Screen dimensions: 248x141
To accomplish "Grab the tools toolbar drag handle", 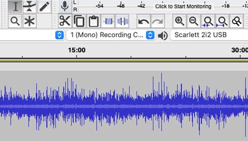I will coord(4,14).
